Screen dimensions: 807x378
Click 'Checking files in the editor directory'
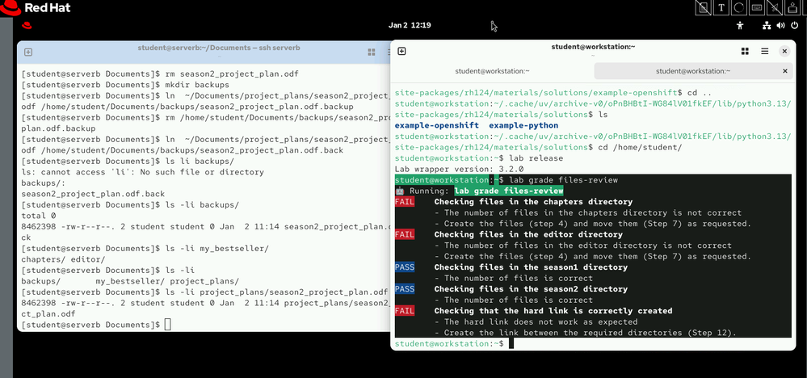click(x=528, y=234)
